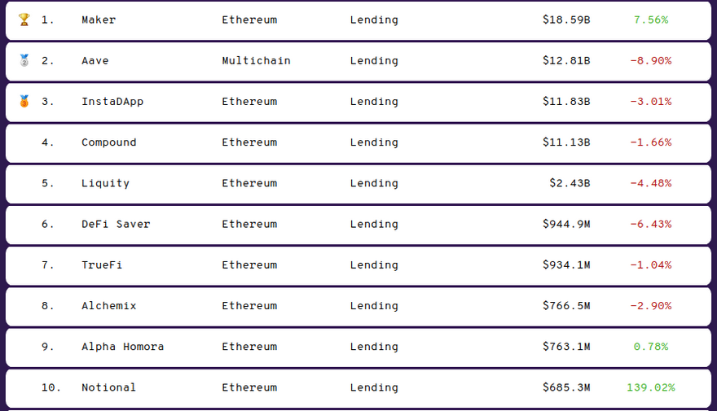
Task: Click the Alpha Homora name
Action: tap(122, 347)
